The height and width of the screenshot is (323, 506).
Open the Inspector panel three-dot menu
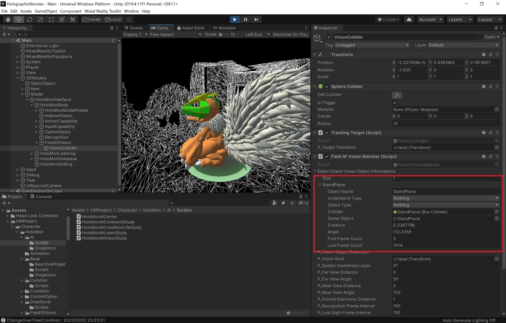[x=501, y=28]
